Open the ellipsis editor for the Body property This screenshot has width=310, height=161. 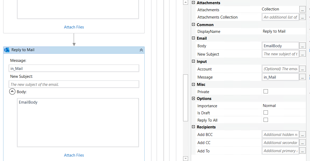302,46
